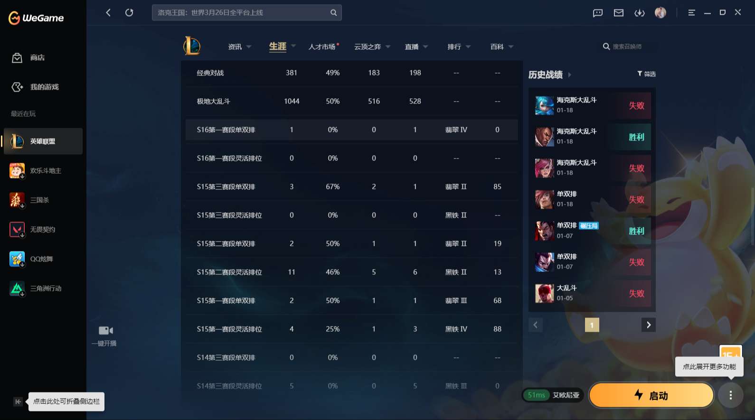Open the 艾欧尼亚 server selector

(566, 395)
